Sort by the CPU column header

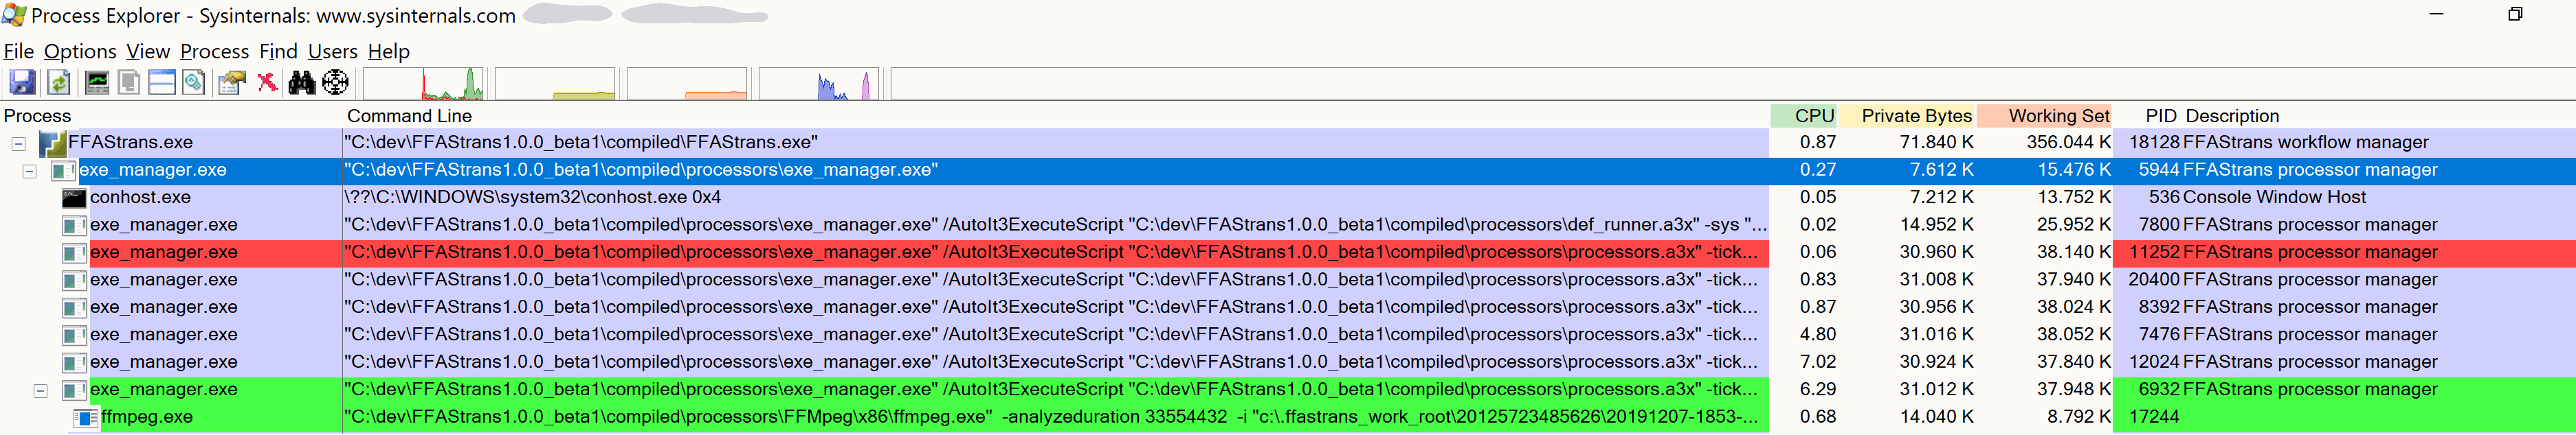(x=1805, y=116)
